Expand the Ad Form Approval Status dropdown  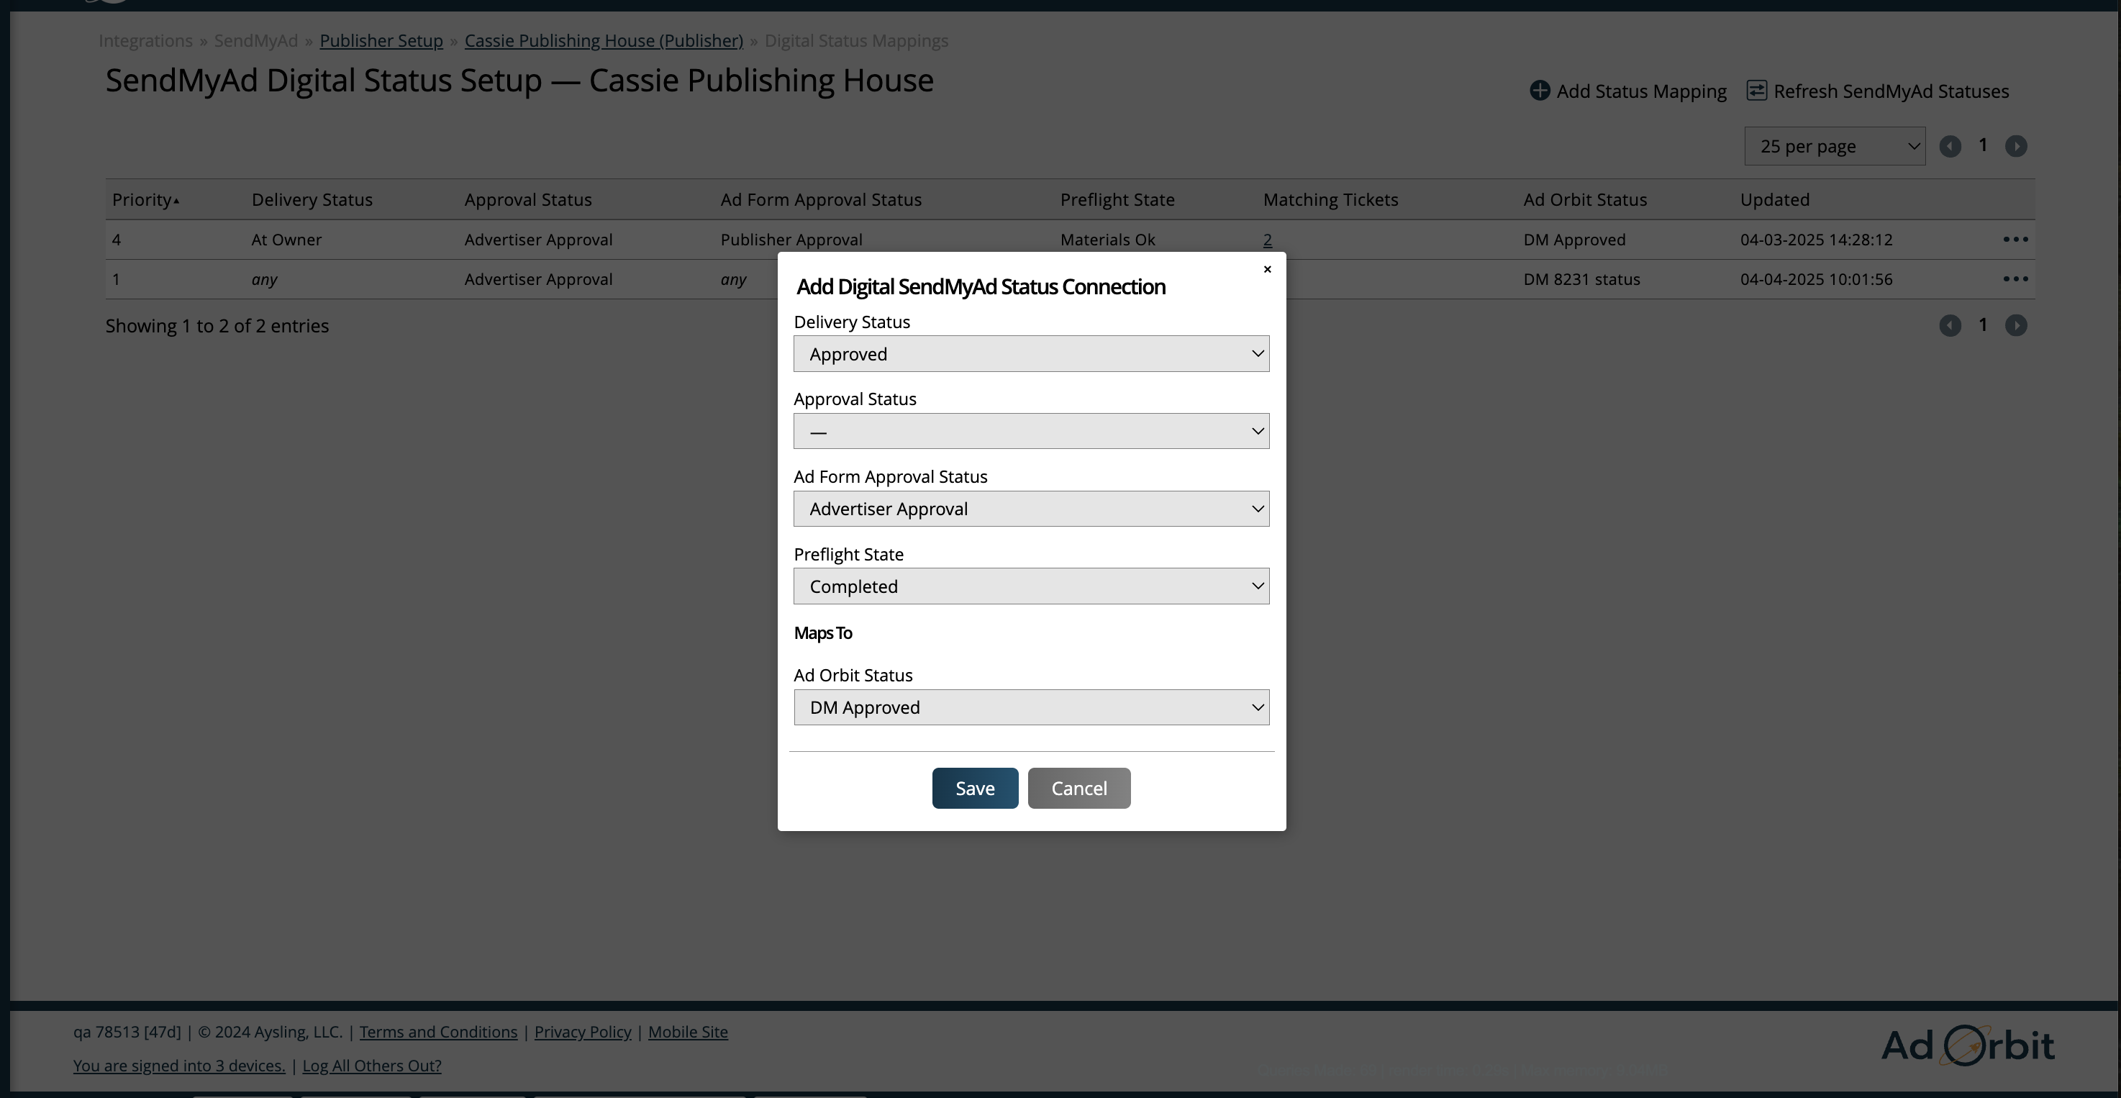(1031, 509)
